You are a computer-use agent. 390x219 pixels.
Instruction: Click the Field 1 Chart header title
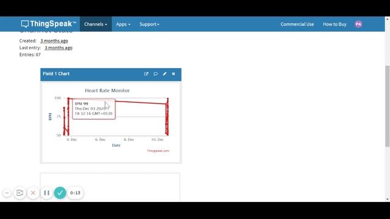(x=56, y=74)
